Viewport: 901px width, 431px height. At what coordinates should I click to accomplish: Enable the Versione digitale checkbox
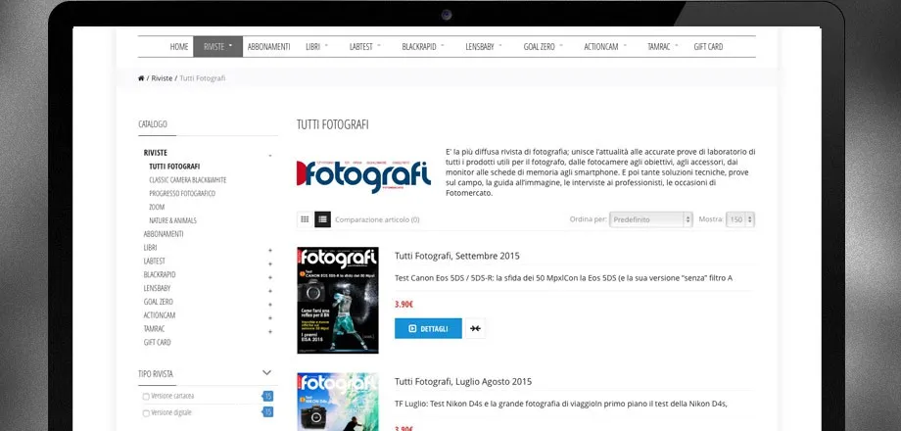click(x=146, y=413)
